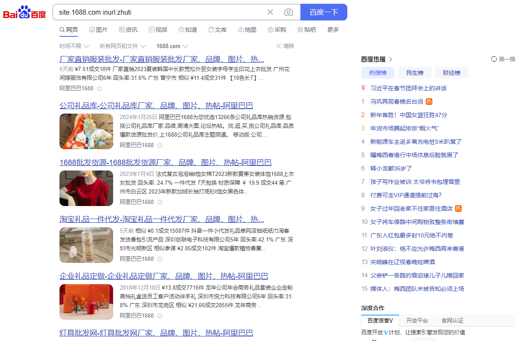Click the 公司礼品库 result thumbnail

[x=86, y=131]
